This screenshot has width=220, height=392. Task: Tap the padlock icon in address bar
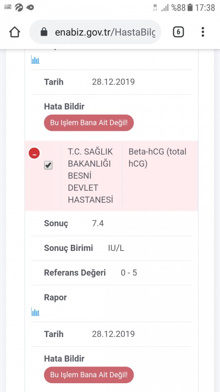click(44, 32)
